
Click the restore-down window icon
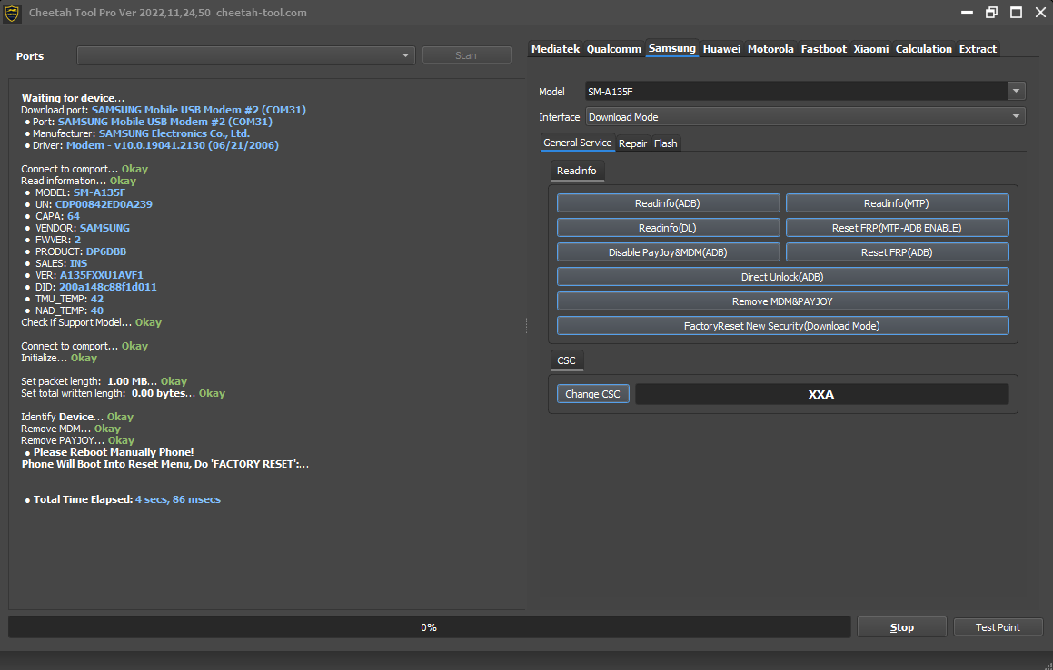click(991, 12)
